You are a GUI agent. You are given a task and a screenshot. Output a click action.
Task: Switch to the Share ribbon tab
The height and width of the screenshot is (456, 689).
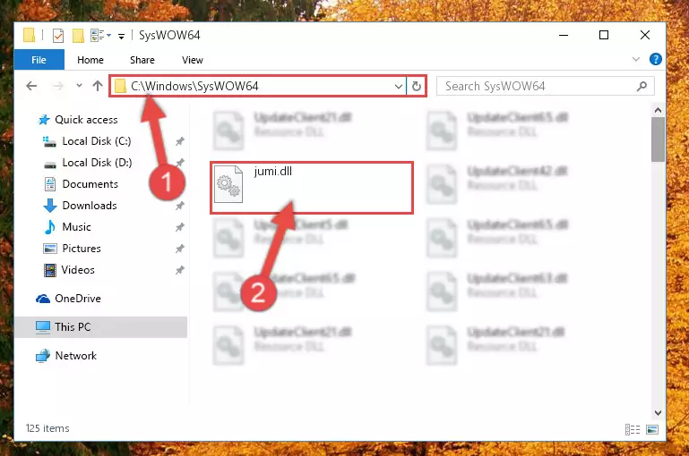[x=142, y=60]
